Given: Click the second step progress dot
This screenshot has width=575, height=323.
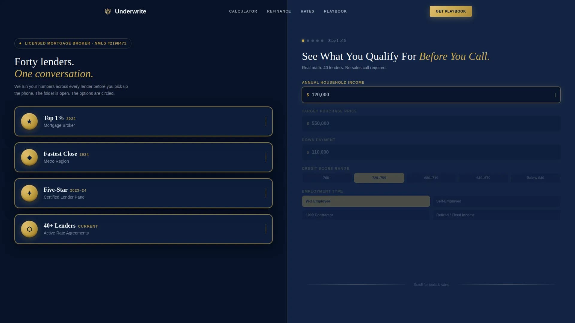Looking at the screenshot, I should tap(308, 41).
